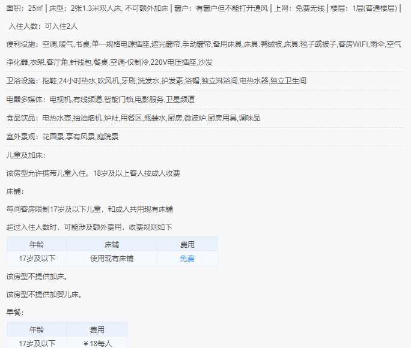Click the 免费 fee link in bed table

[x=187, y=259]
